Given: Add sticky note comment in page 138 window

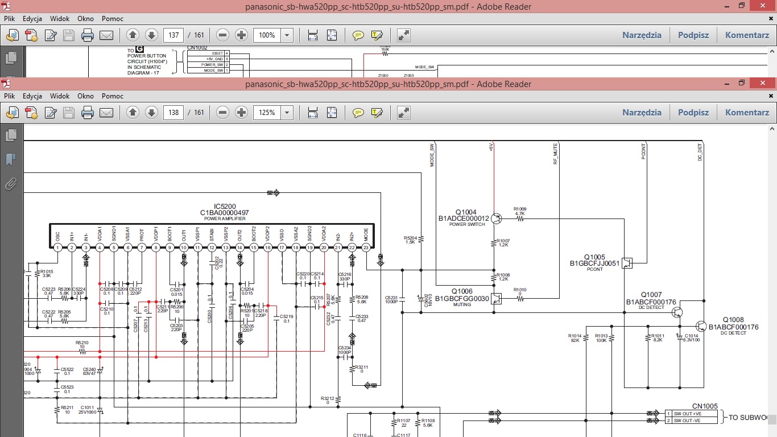Looking at the screenshot, I should point(358,113).
